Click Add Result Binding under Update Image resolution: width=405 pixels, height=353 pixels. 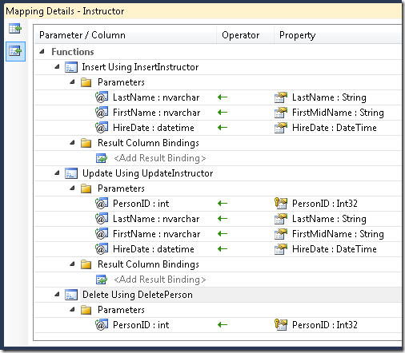[160, 280]
